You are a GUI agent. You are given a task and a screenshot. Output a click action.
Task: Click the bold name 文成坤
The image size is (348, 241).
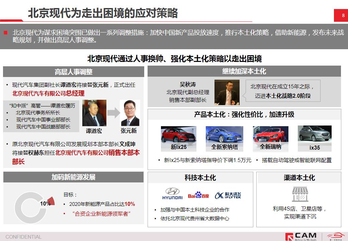pos(127,144)
